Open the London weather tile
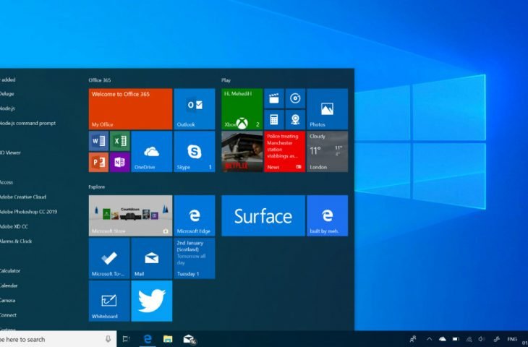Screen dimensions: 528x347 (327, 151)
